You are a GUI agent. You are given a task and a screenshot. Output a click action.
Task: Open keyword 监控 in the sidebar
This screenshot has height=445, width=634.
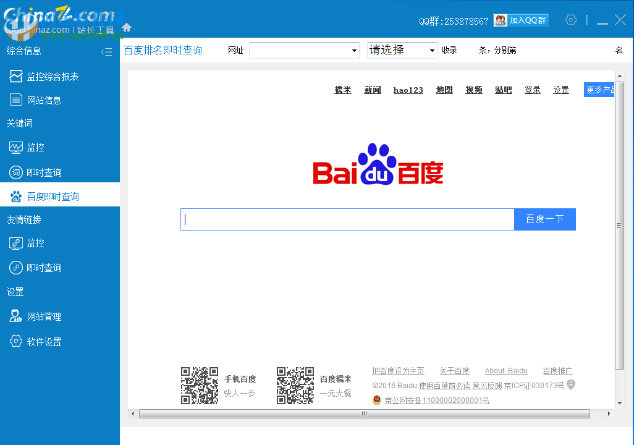(x=36, y=147)
